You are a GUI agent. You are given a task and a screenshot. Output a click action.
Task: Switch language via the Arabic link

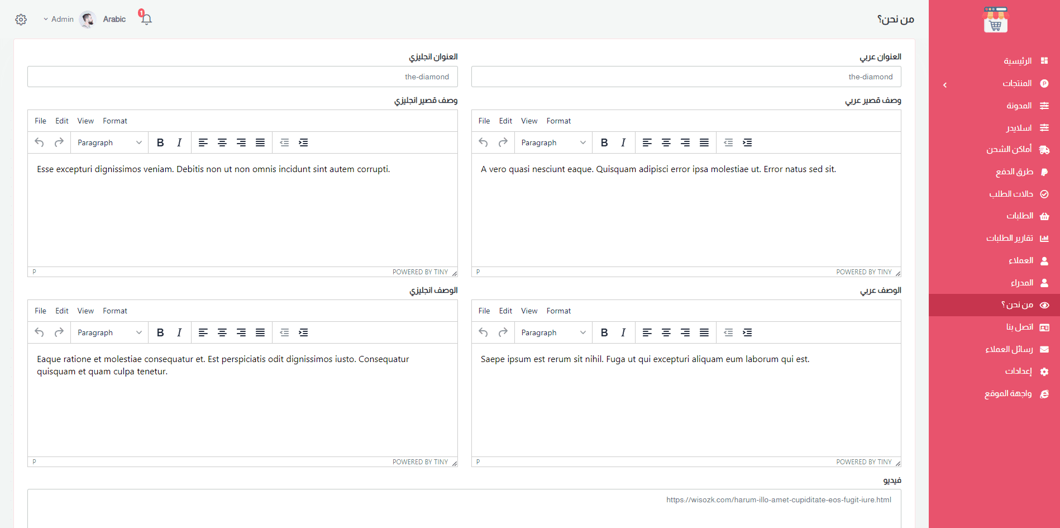[114, 19]
